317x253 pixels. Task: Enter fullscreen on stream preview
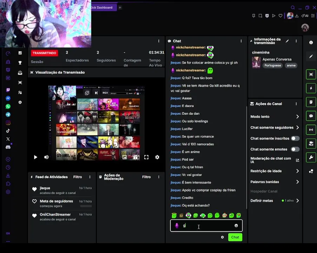coord(146,157)
